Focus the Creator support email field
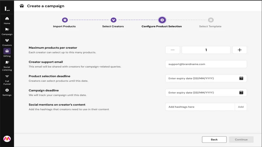Viewport: 262px width, 147px height. coord(206,64)
